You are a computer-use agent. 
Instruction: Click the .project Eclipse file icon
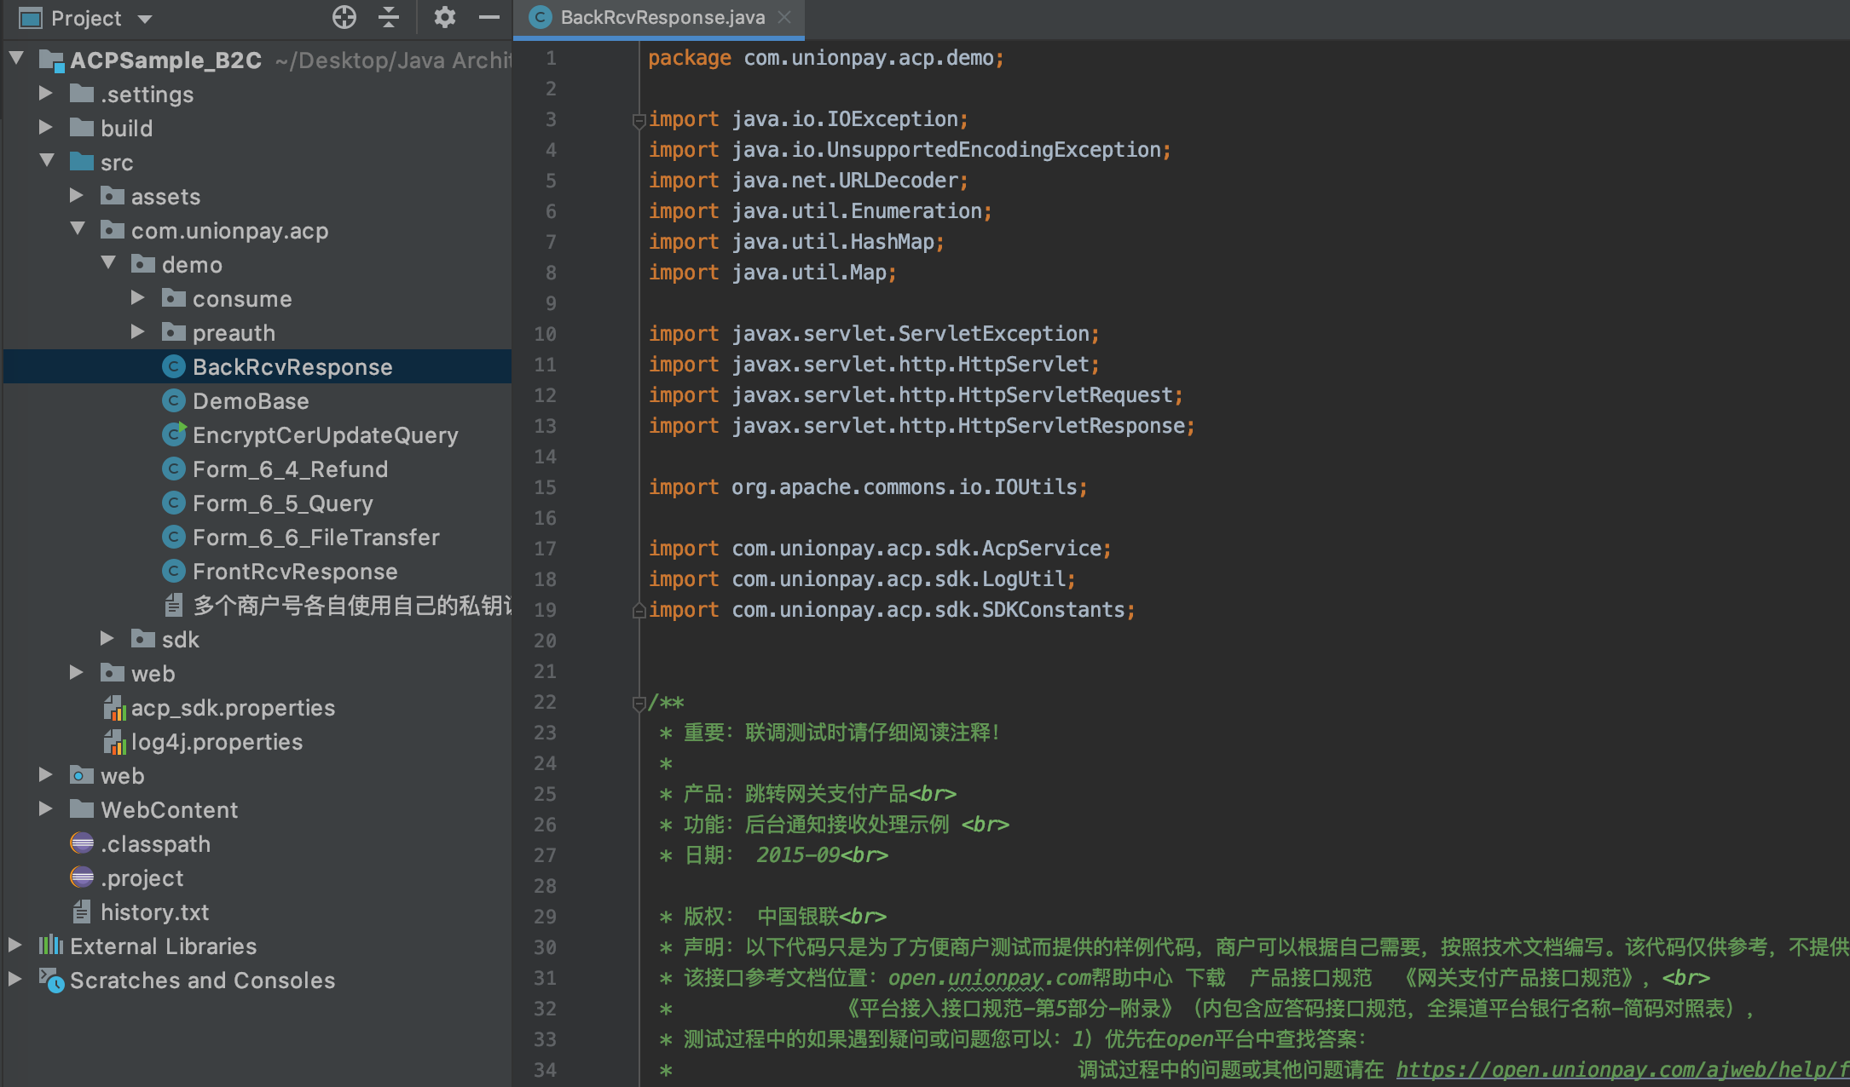click(82, 877)
